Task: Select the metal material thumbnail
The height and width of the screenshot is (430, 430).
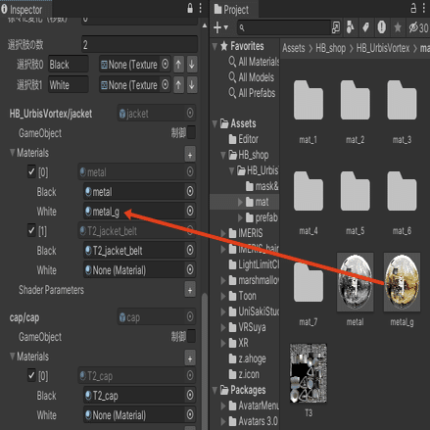Action: click(x=355, y=283)
